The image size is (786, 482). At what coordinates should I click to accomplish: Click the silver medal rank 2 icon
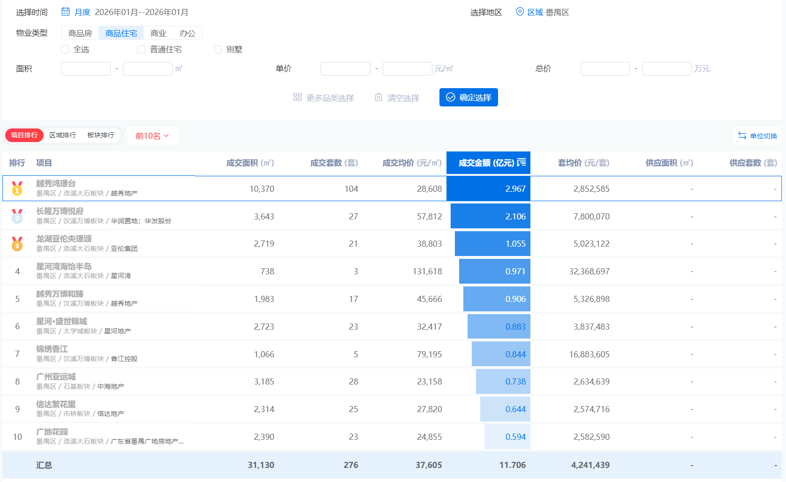click(x=17, y=216)
